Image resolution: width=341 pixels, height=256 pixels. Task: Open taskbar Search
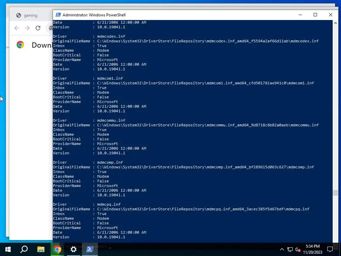[24, 249]
